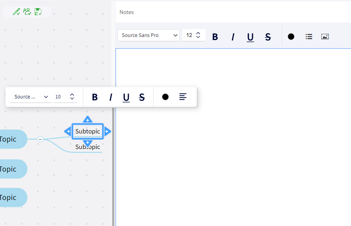Screen dimensions: 351x226
Task: Toggle underline in the Notes toolbar
Action: (x=250, y=37)
